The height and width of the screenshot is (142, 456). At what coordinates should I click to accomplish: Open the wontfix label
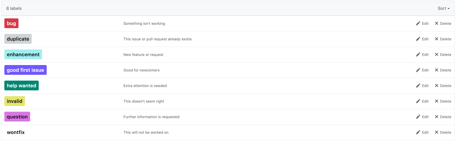point(16,133)
